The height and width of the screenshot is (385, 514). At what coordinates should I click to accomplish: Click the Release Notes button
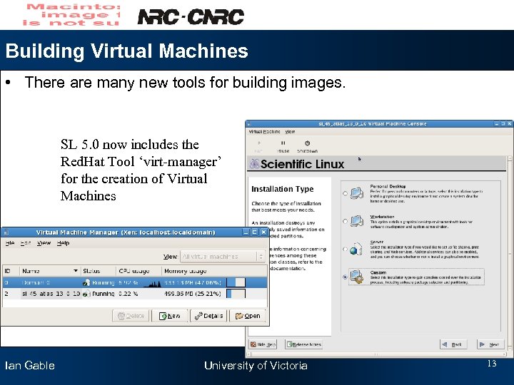[x=304, y=344]
